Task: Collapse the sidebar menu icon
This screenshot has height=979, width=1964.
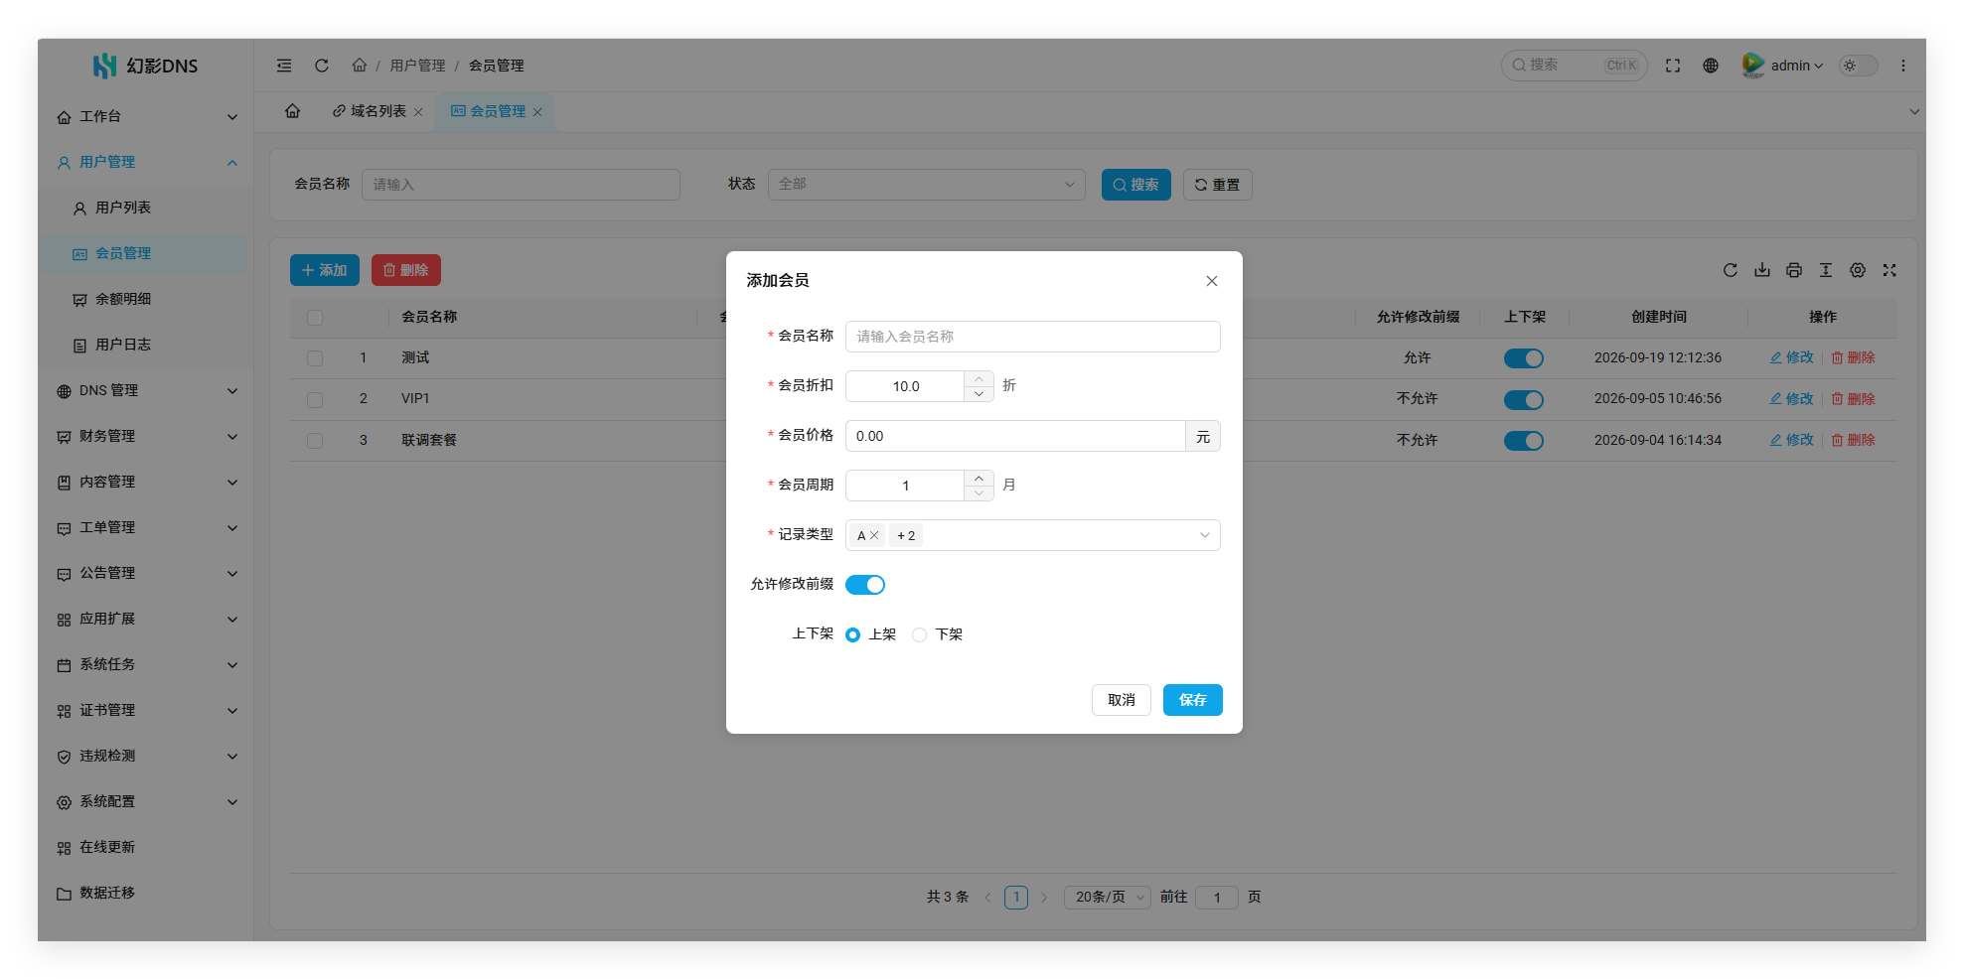Action: [284, 66]
